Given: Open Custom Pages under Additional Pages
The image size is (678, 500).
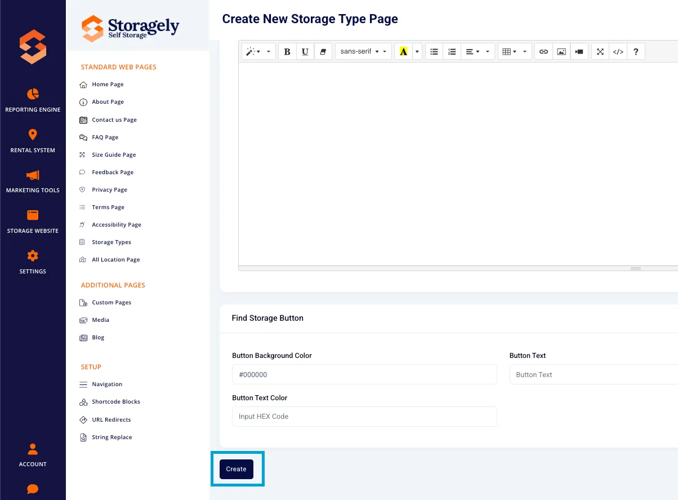Looking at the screenshot, I should pyautogui.click(x=105, y=303).
